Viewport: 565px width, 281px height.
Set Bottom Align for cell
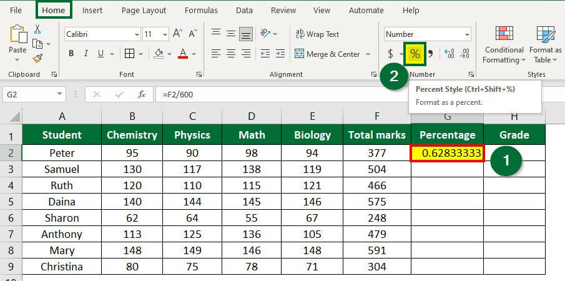[246, 34]
